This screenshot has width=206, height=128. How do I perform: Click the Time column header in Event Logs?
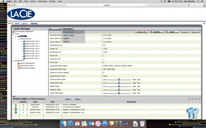pos(52,102)
